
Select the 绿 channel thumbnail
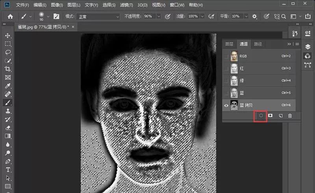235,81
